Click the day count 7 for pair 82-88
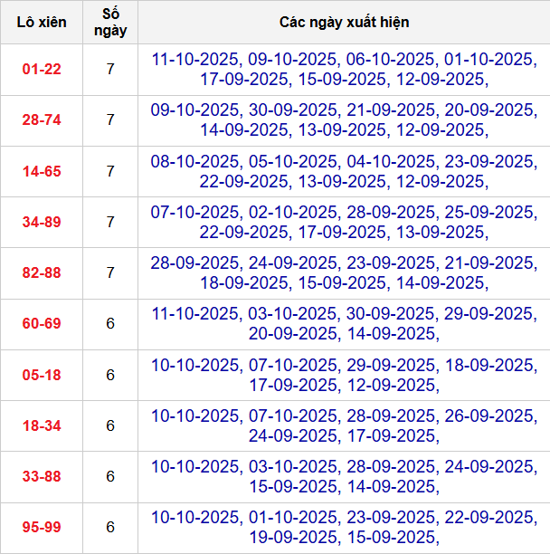 click(110, 272)
